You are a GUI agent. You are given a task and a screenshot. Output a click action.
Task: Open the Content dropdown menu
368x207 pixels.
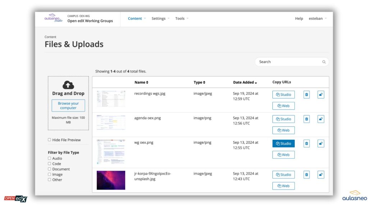[137, 19]
